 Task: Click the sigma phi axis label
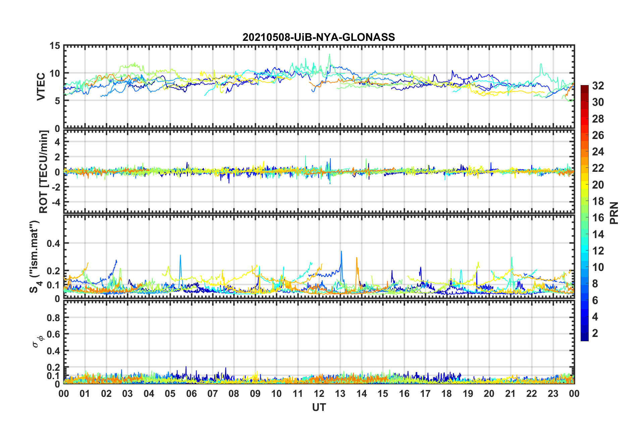(38, 342)
